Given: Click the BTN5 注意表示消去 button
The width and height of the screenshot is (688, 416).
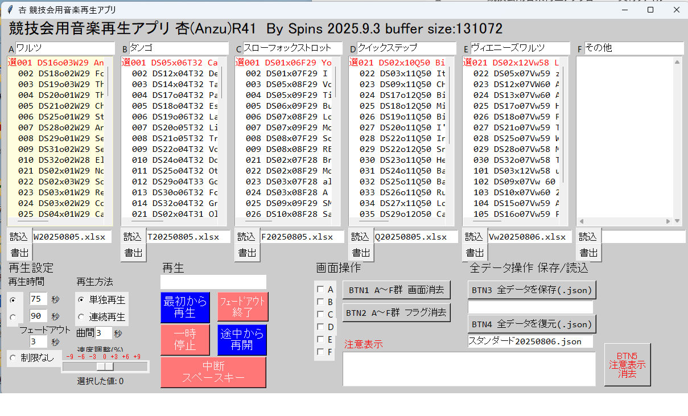Looking at the screenshot, I should [627, 365].
